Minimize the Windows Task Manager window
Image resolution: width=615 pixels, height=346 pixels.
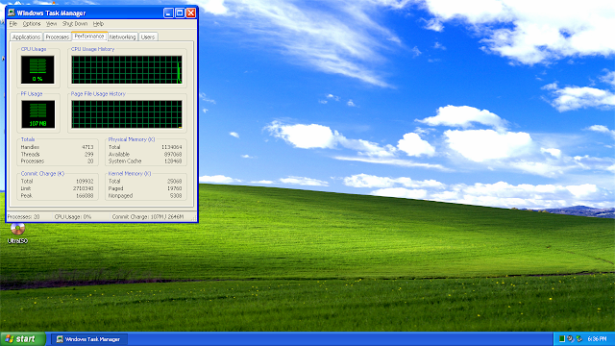(169, 12)
